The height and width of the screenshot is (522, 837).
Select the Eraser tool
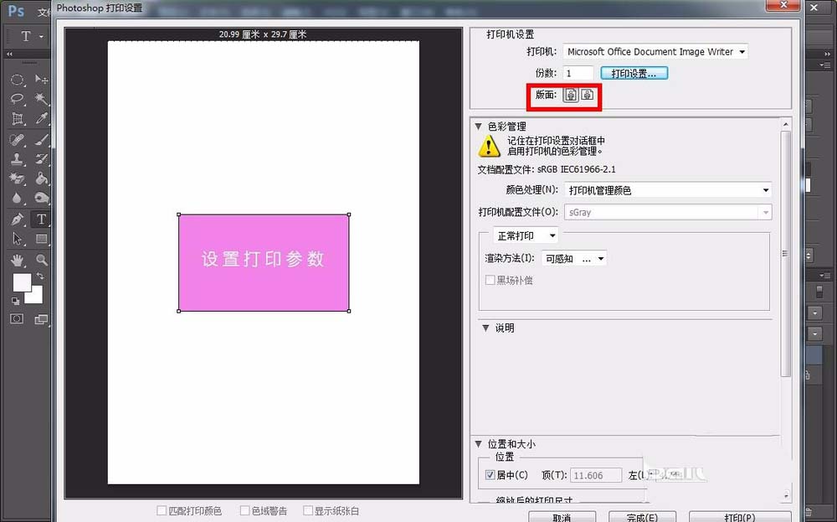click(x=17, y=178)
